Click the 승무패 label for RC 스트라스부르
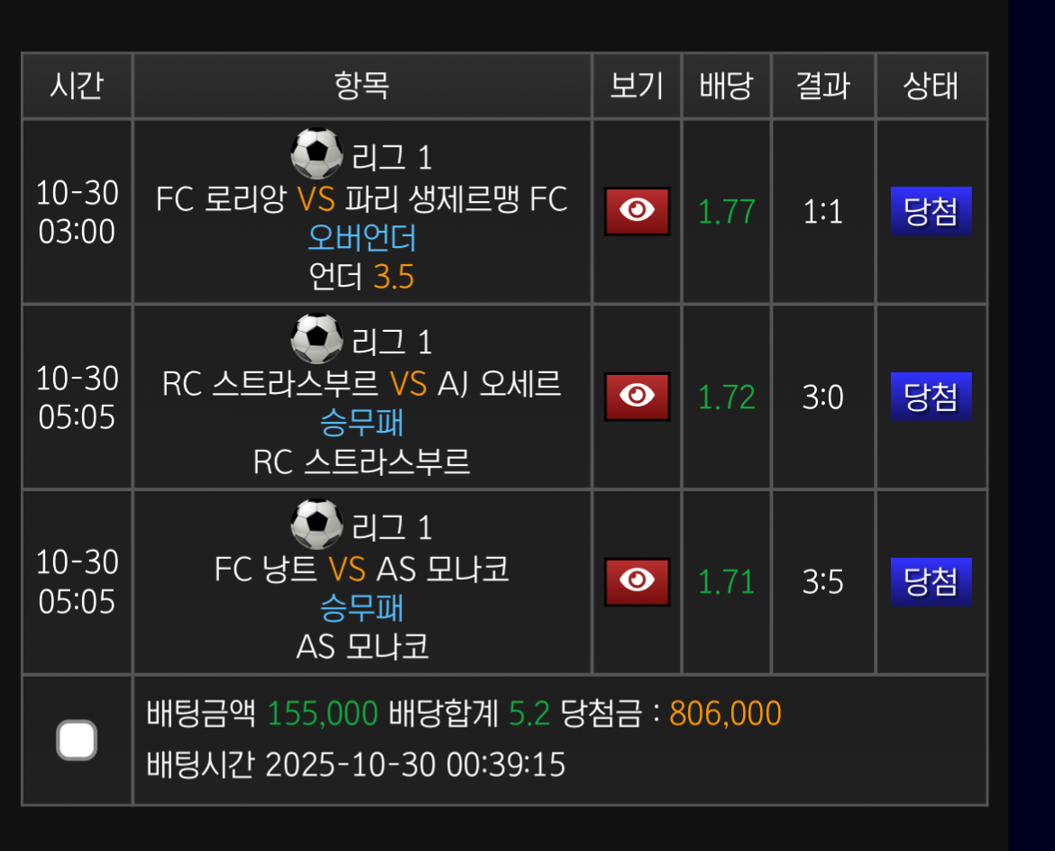The height and width of the screenshot is (851, 1055). [x=362, y=422]
